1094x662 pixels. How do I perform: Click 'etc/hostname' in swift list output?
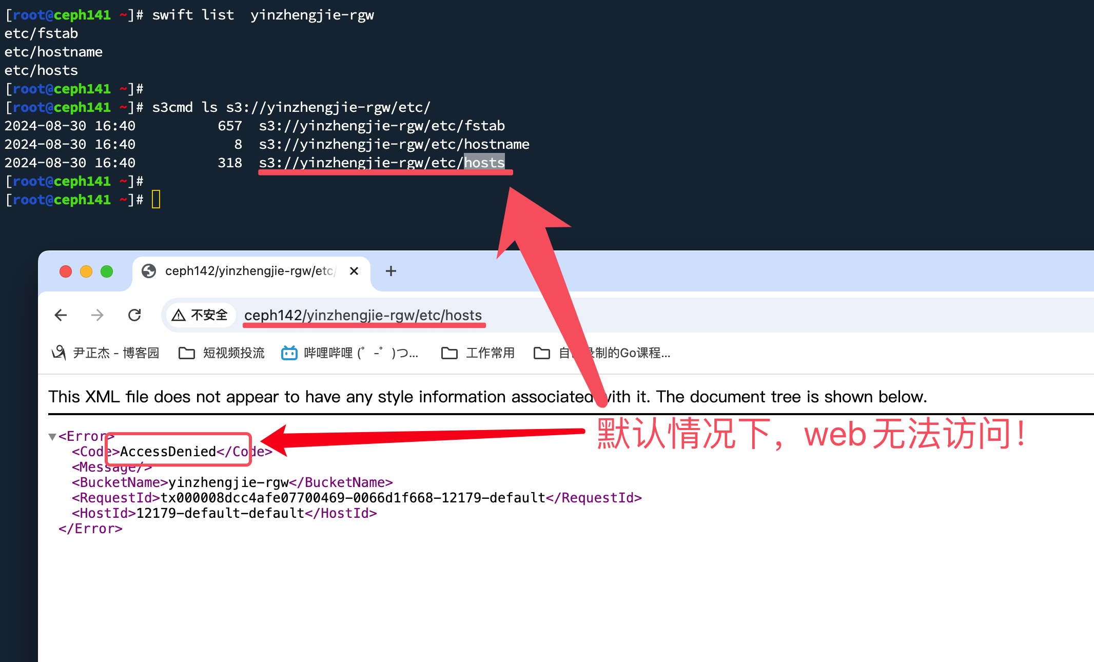point(53,52)
